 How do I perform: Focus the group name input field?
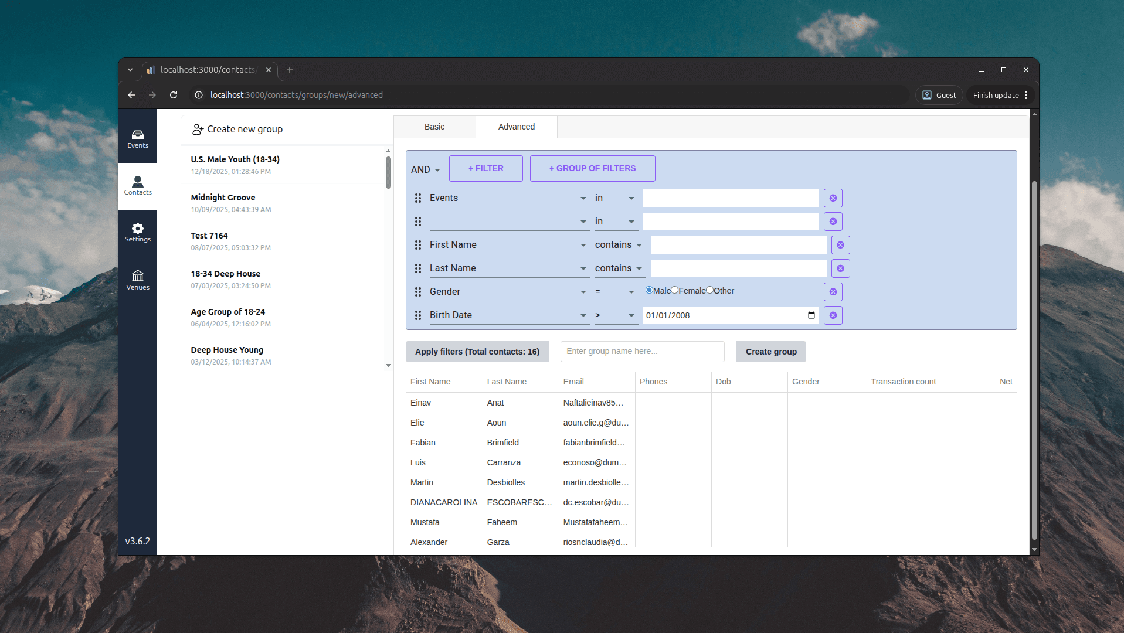tap(642, 352)
